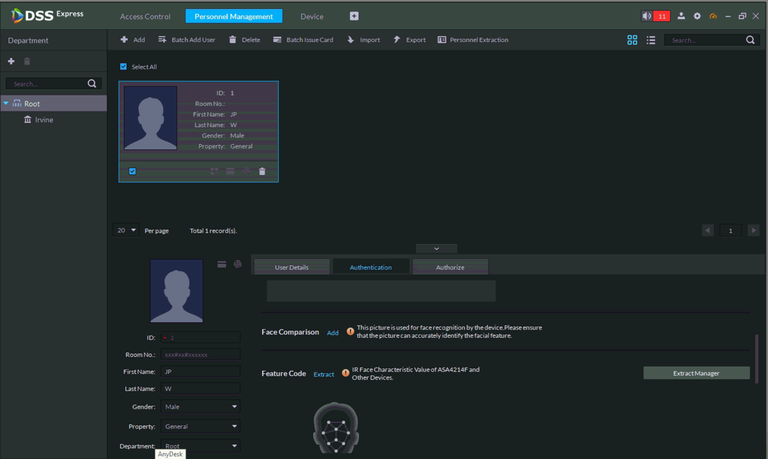Delete department using the sidebar trash icon

tap(27, 61)
